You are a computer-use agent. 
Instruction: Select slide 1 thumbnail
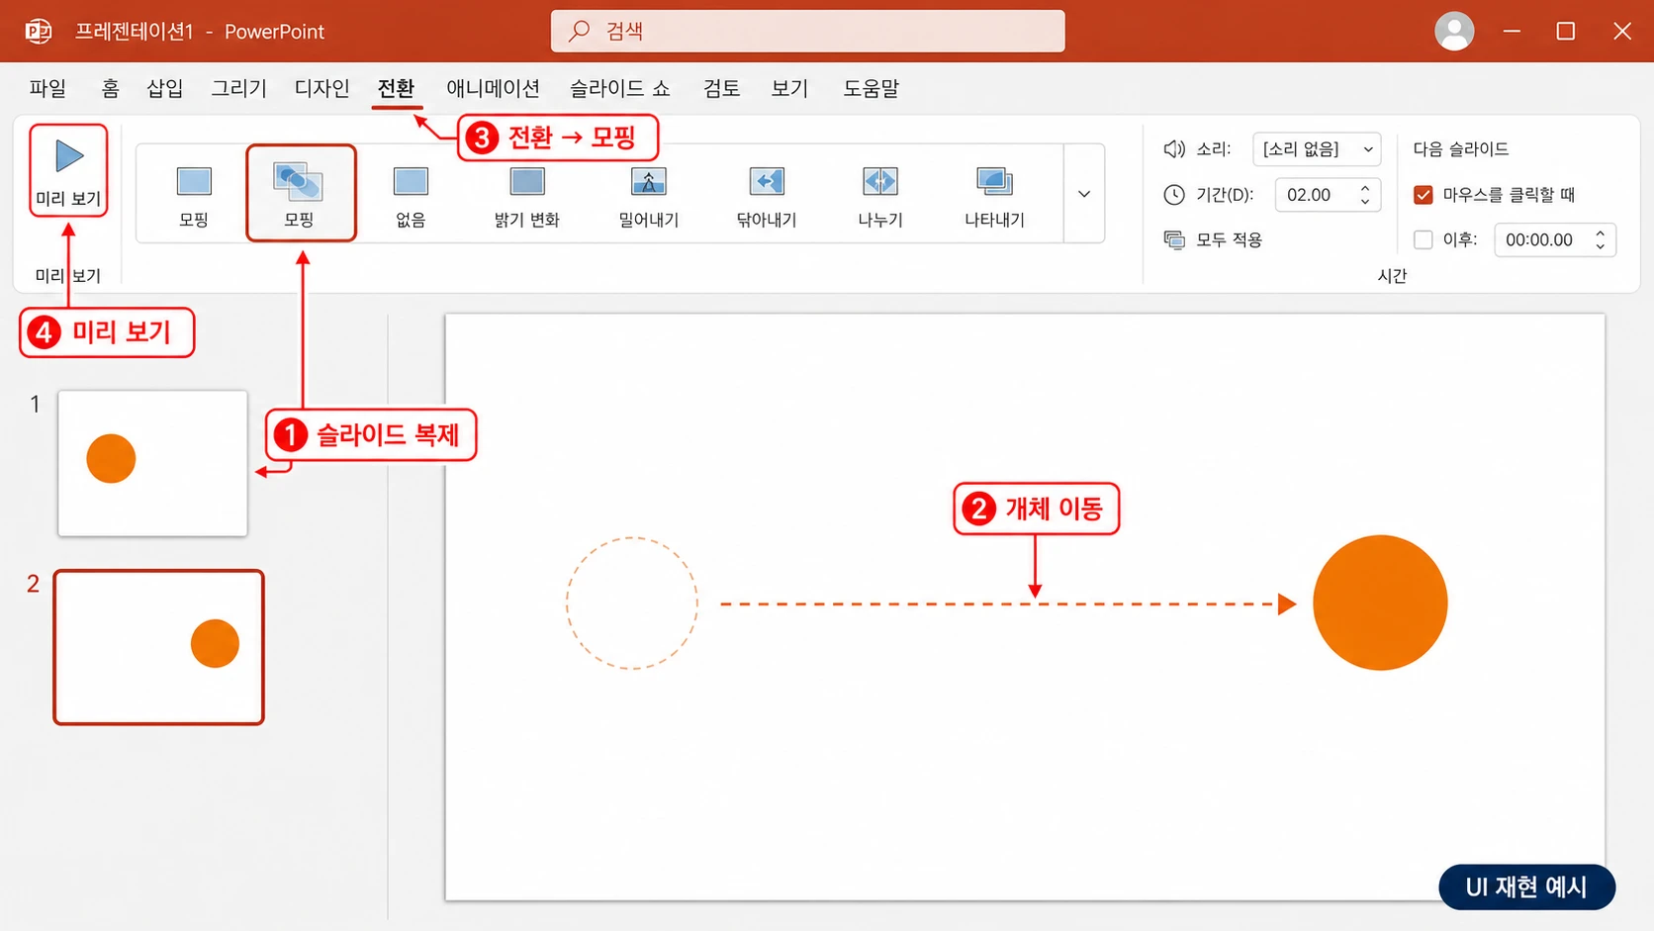(x=152, y=463)
